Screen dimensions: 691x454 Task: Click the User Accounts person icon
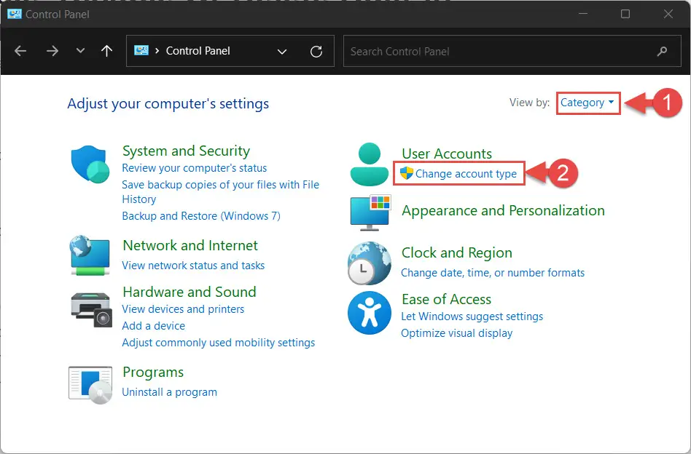pos(370,164)
